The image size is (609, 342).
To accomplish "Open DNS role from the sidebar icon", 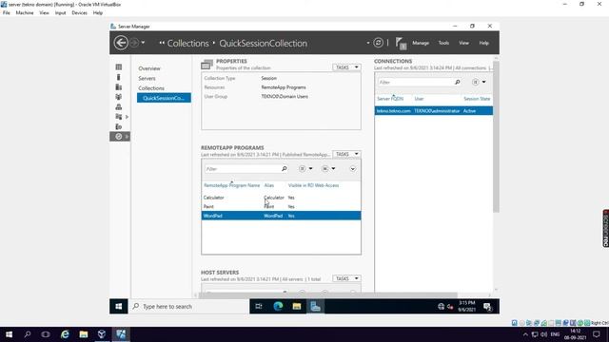I will [x=119, y=106].
